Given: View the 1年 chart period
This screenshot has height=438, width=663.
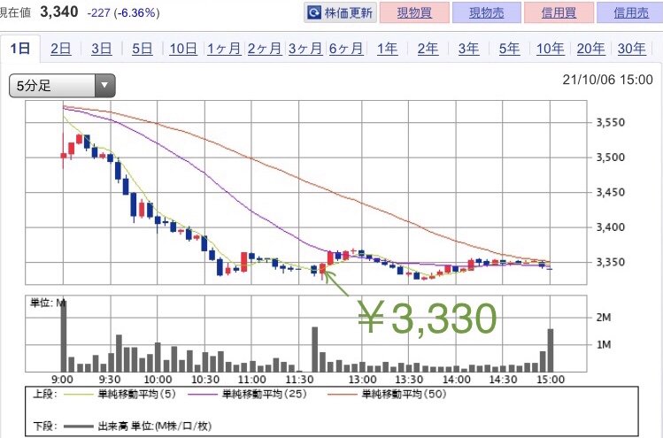Looking at the screenshot, I should tap(387, 49).
